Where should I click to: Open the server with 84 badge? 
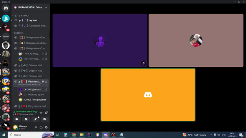[x=6, y=90]
